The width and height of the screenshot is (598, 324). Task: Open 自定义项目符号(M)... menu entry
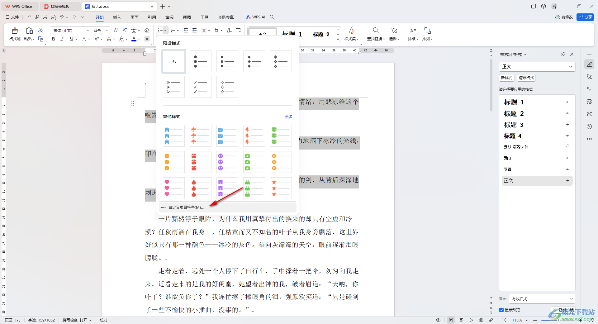[x=227, y=207]
